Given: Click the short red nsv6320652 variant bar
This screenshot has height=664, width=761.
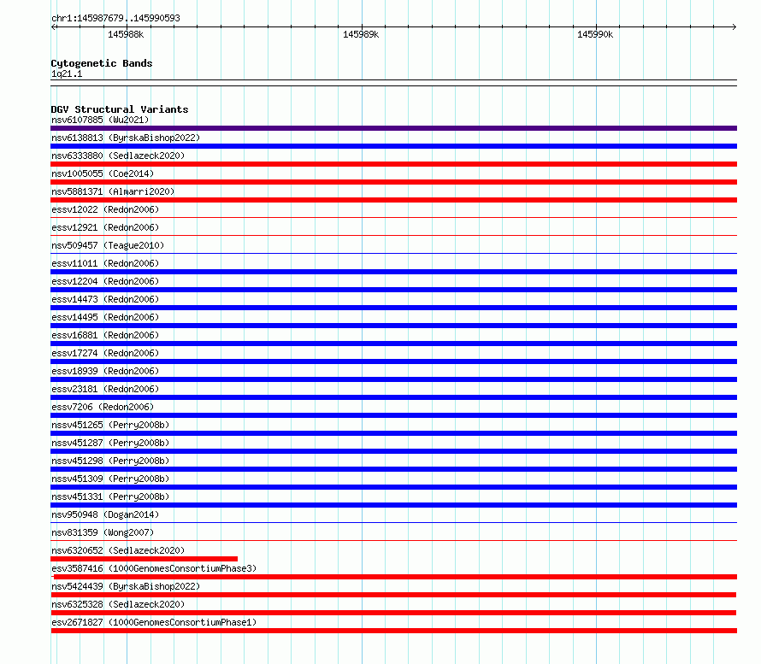Looking at the screenshot, I should point(145,559).
